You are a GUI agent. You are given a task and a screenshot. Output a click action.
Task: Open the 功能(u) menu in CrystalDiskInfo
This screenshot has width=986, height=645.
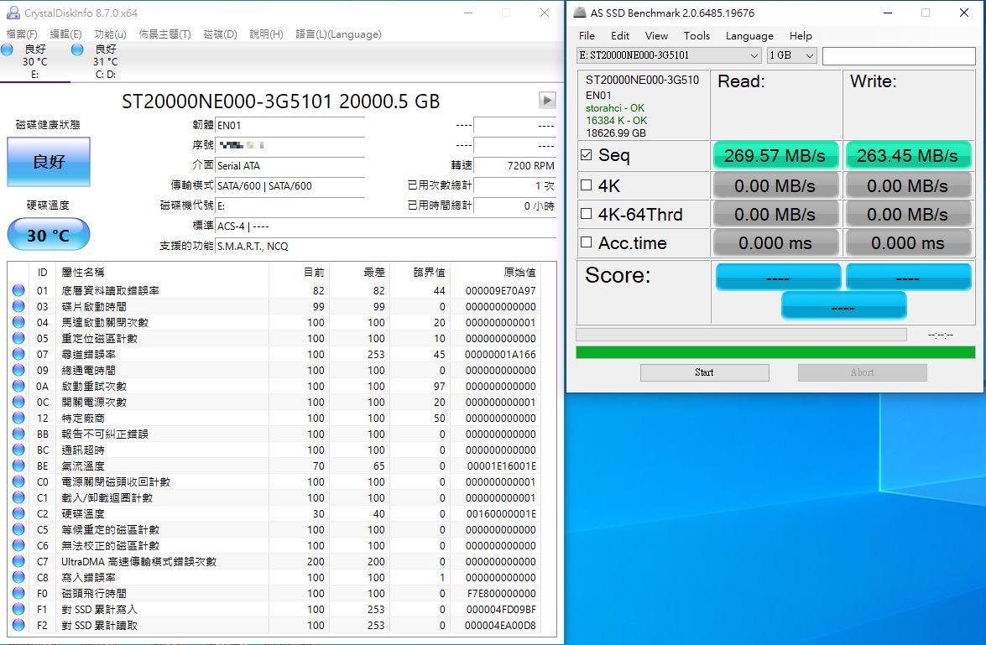coord(111,34)
